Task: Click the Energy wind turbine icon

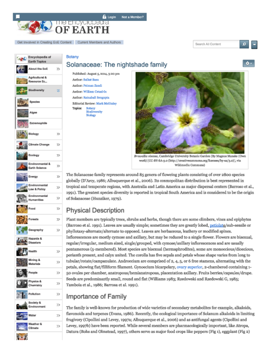Action: [22, 177]
